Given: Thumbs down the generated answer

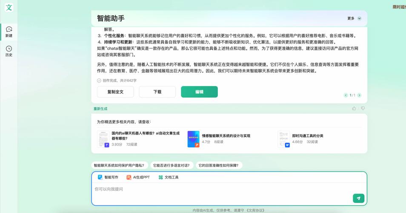Looking at the screenshot, I should [x=363, y=108].
